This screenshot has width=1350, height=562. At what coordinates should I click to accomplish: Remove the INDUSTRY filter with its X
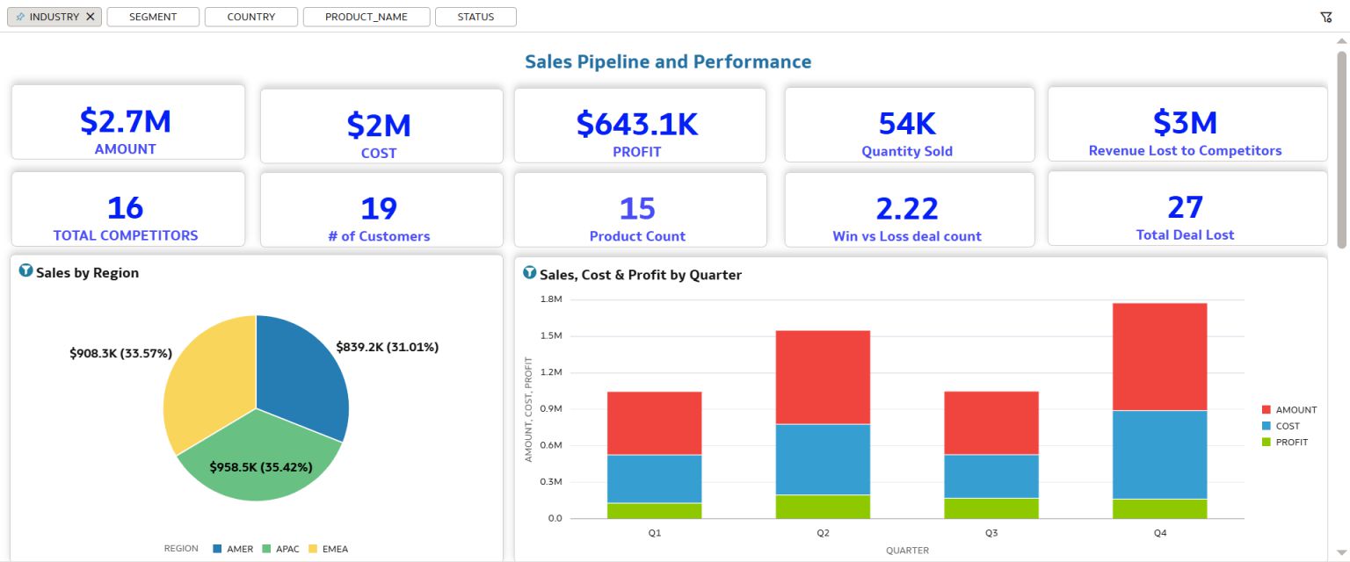[x=90, y=17]
